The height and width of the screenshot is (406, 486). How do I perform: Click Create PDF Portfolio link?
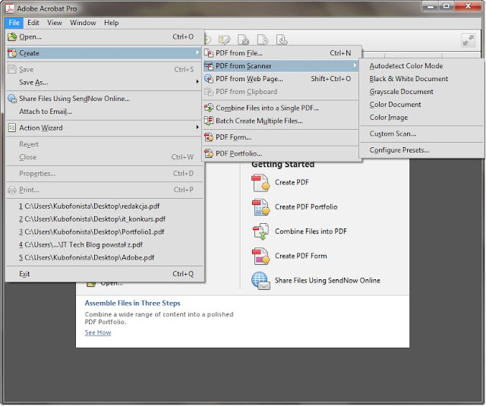click(x=306, y=206)
